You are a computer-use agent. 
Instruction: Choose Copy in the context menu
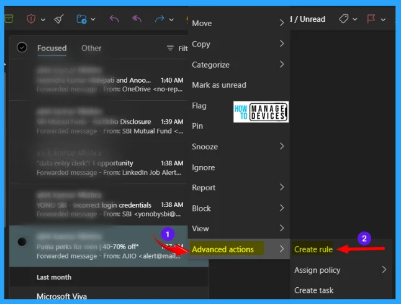pos(239,44)
